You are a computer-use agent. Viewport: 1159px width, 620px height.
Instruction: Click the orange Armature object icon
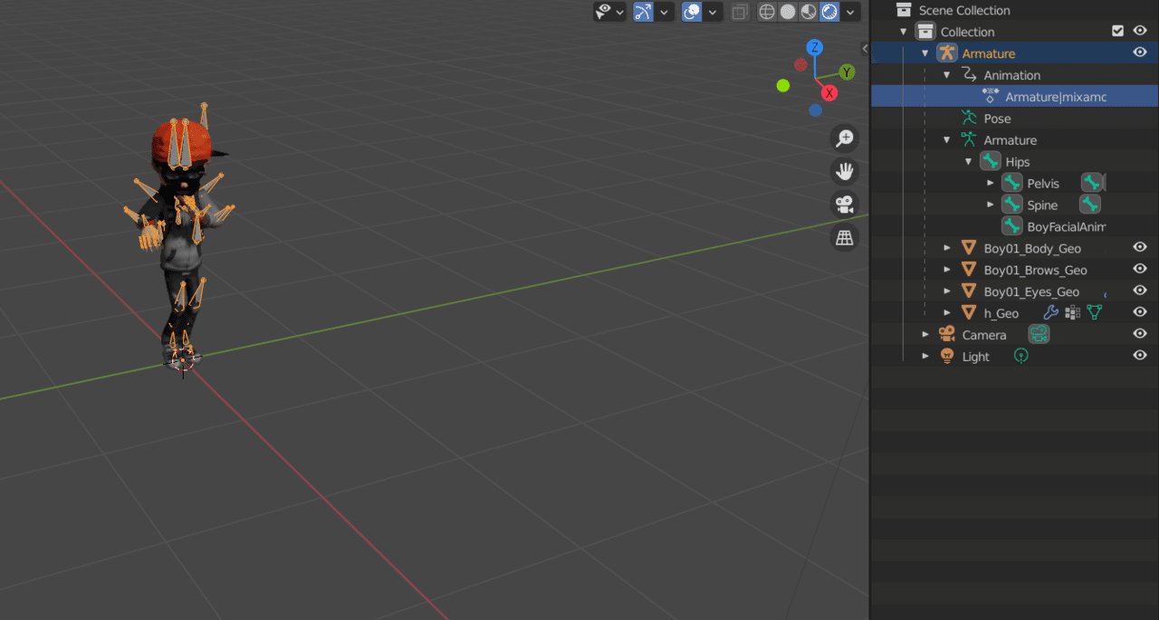(947, 53)
